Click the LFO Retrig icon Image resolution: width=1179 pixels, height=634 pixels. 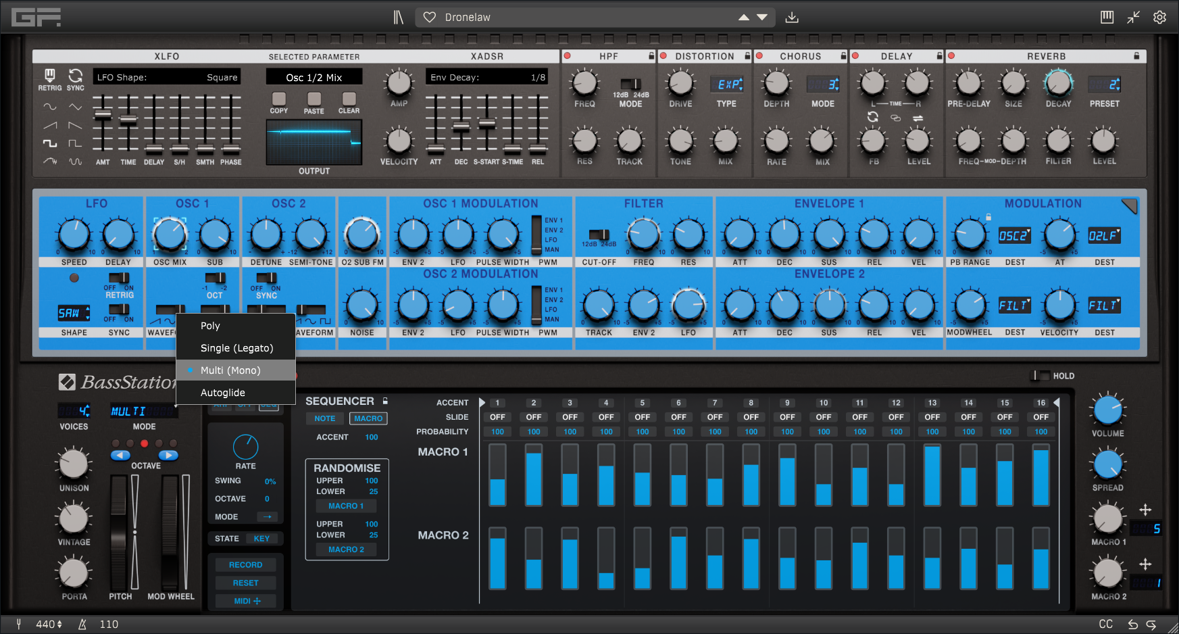49,76
